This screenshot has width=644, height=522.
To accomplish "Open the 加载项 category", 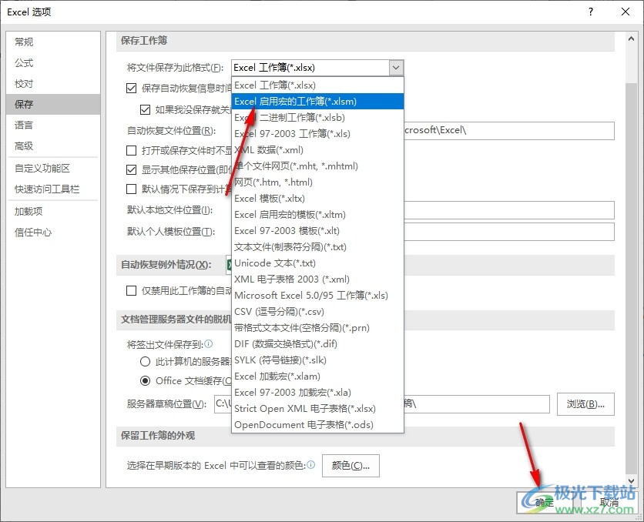I will (53, 212).
